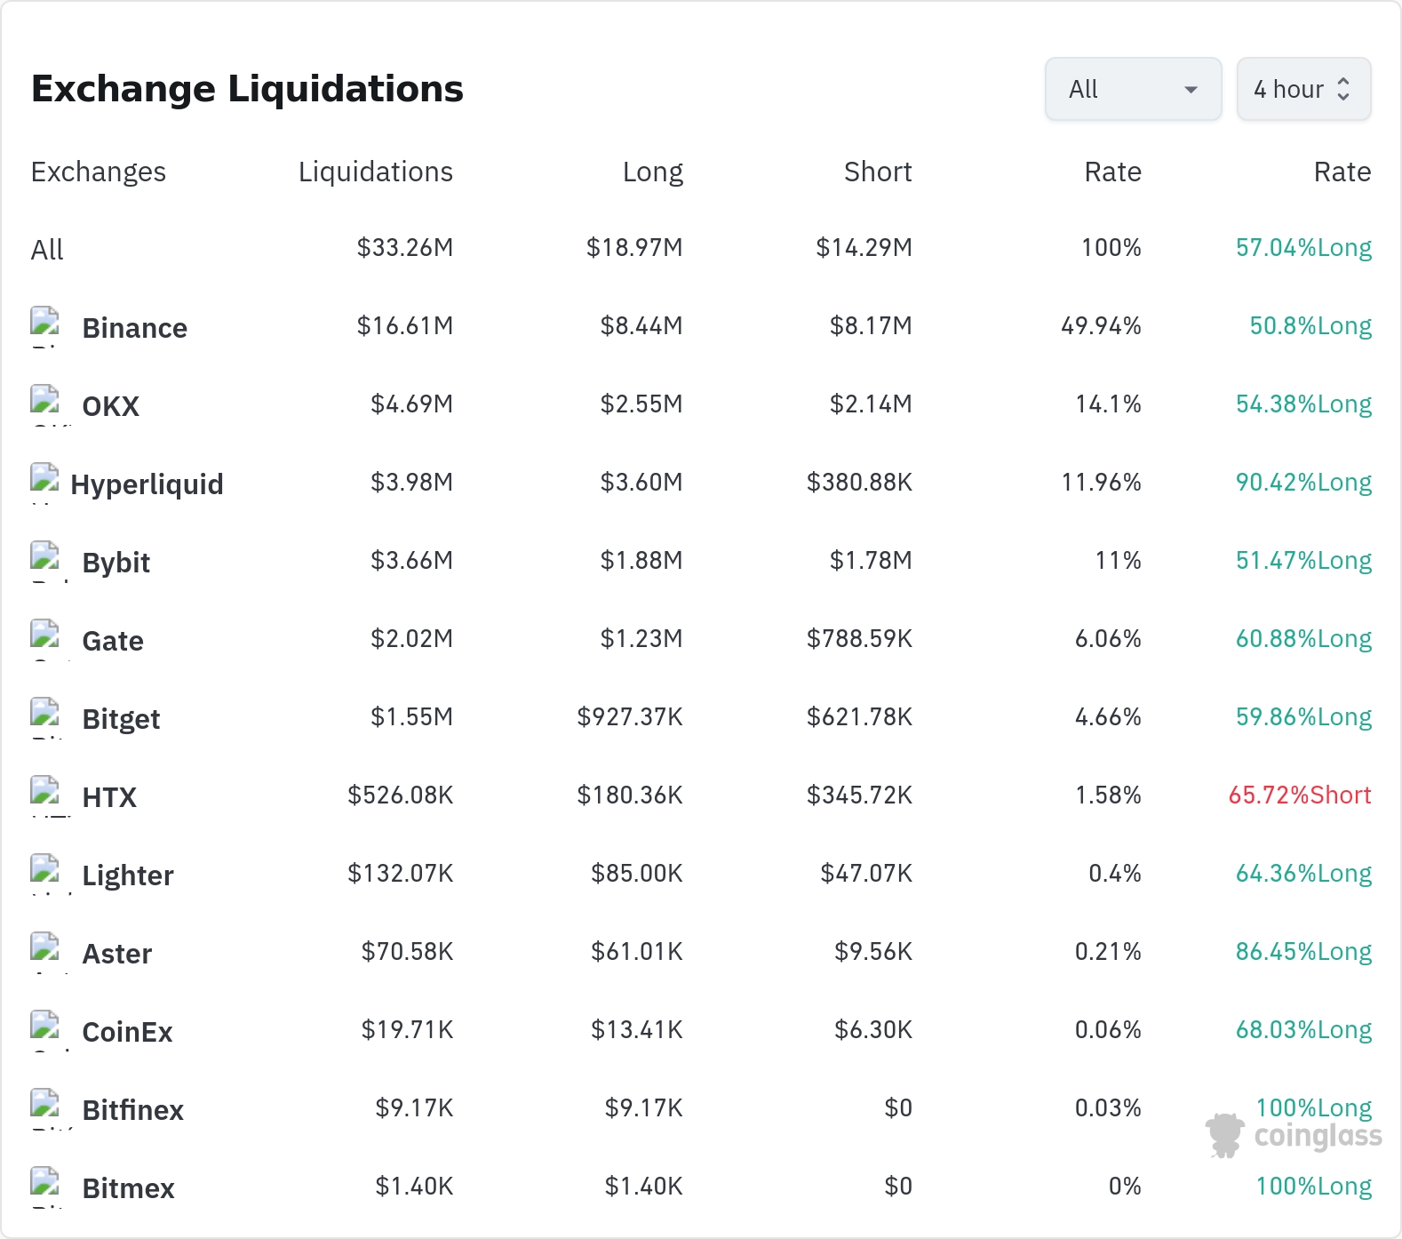Open the All coin filter dropdown

pyautogui.click(x=1133, y=89)
